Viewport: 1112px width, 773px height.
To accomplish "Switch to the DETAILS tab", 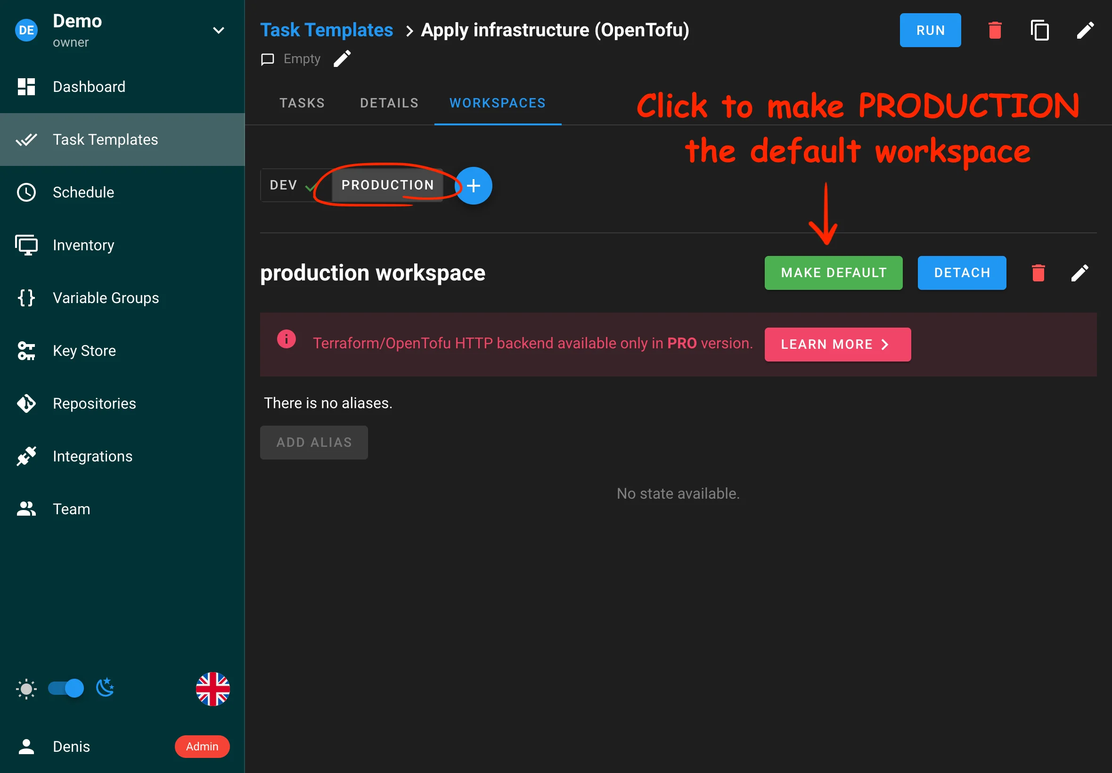I will pos(389,103).
